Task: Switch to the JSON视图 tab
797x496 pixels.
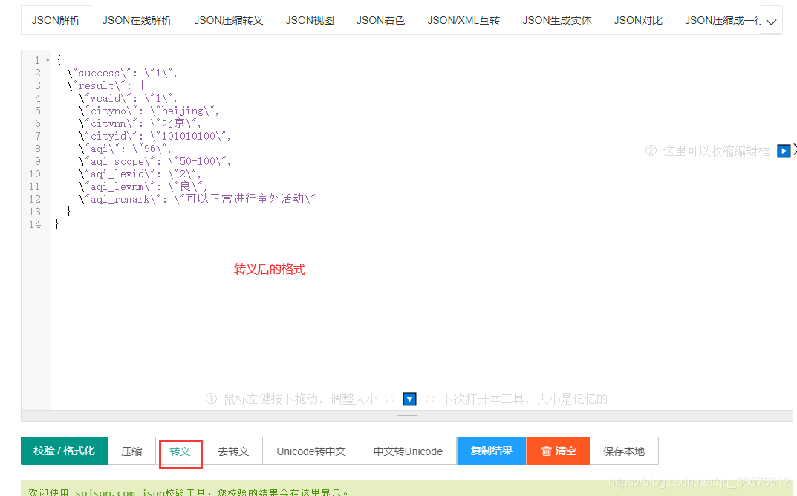Action: tap(309, 20)
